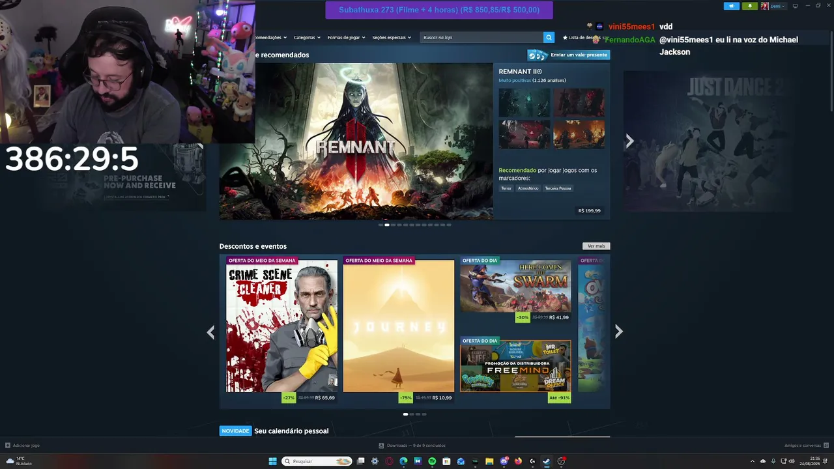
Task: Open Spotify from the taskbar
Action: click(x=432, y=461)
